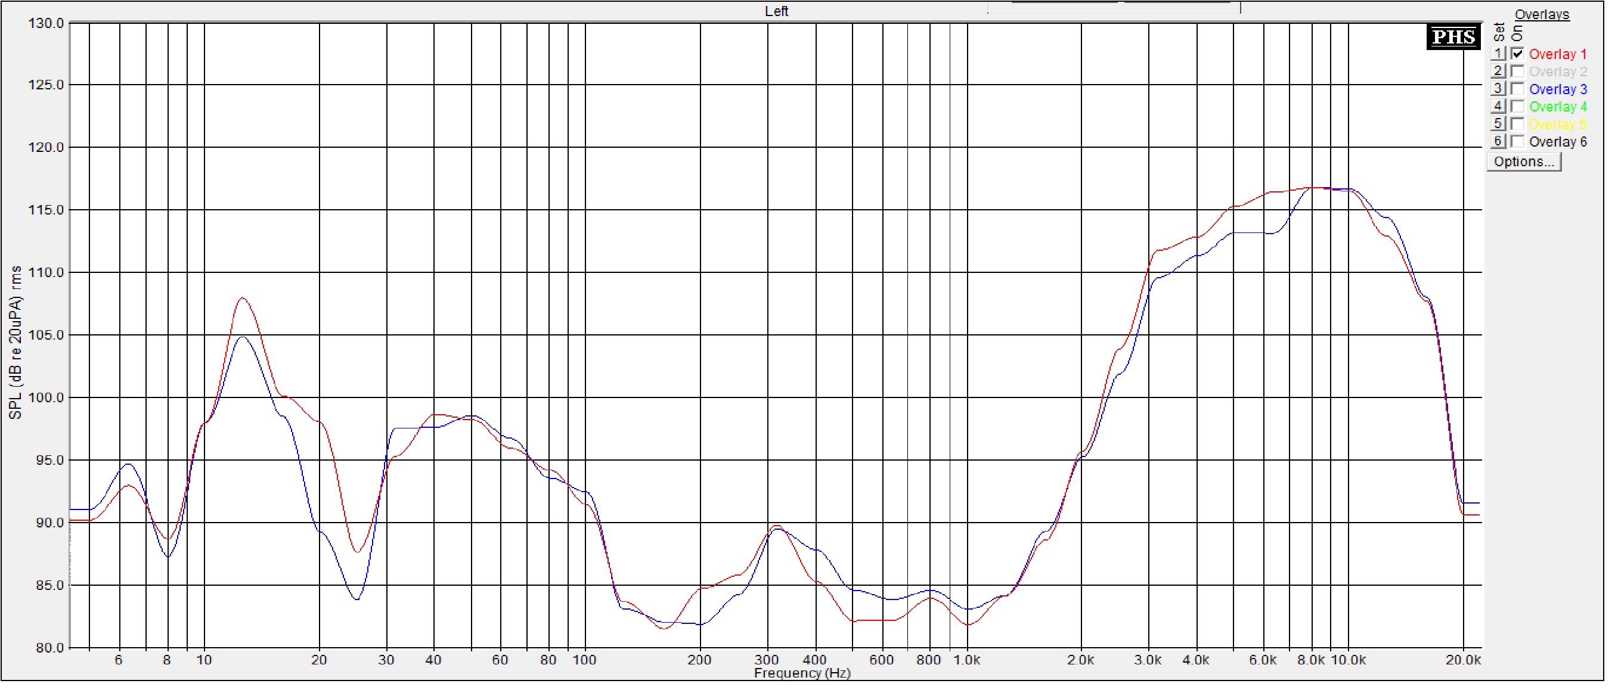Click the Left graph title

click(776, 11)
